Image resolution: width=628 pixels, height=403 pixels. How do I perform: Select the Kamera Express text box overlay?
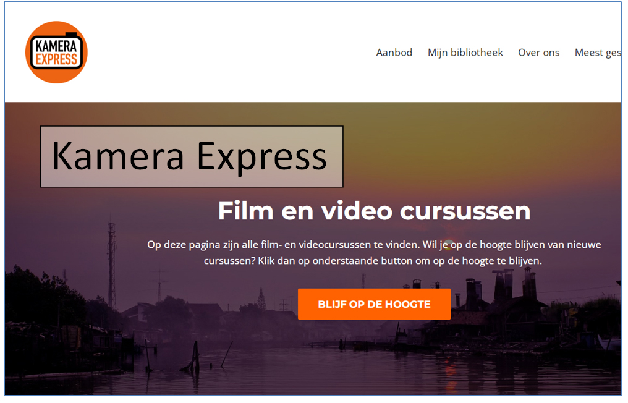click(x=192, y=156)
